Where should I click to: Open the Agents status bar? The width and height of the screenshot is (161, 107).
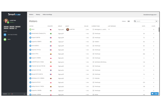[14, 94]
